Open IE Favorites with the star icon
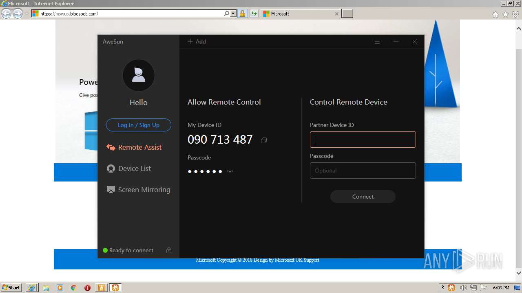 pos(506,14)
